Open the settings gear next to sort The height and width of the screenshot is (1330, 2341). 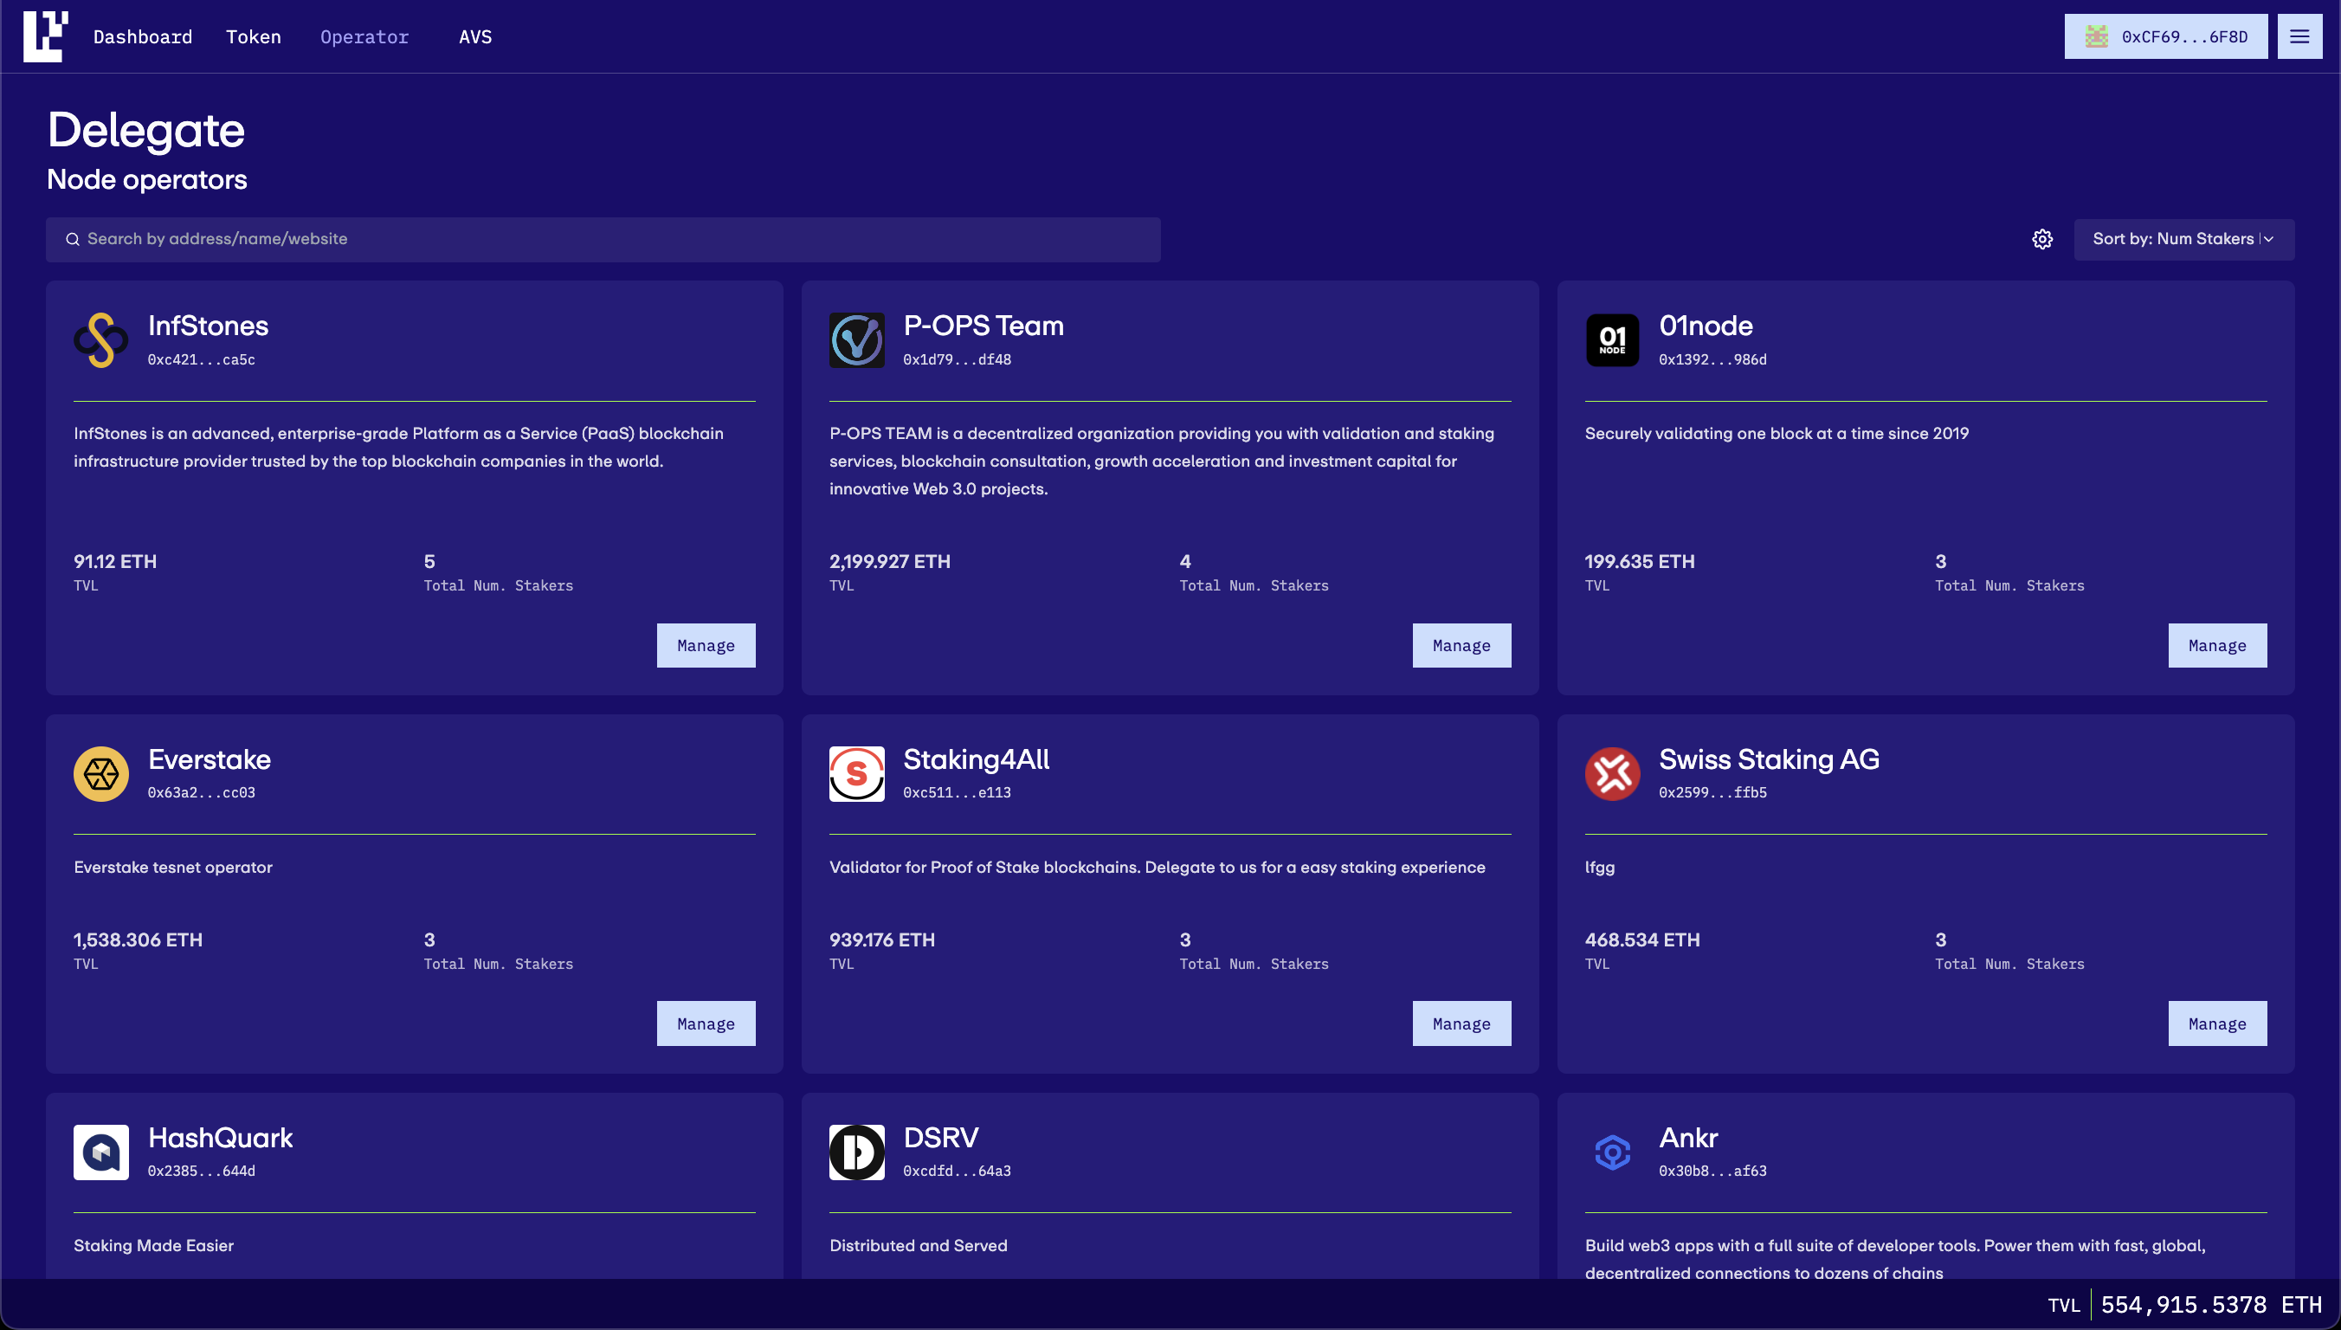coord(2041,239)
